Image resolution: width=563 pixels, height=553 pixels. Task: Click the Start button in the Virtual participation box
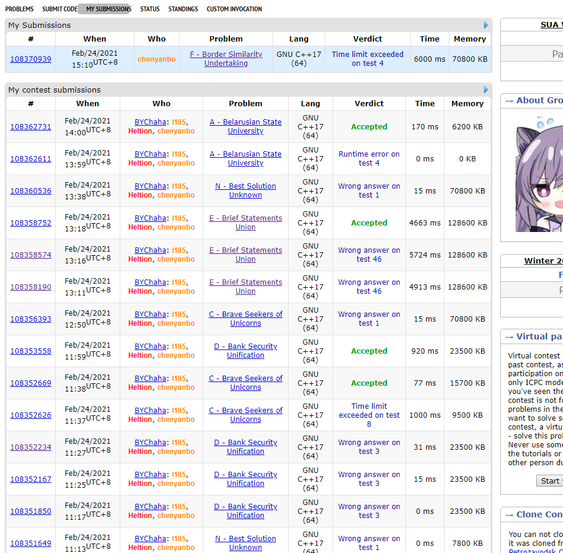pos(549,481)
